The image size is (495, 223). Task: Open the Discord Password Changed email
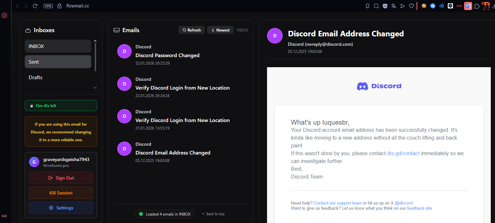180,55
